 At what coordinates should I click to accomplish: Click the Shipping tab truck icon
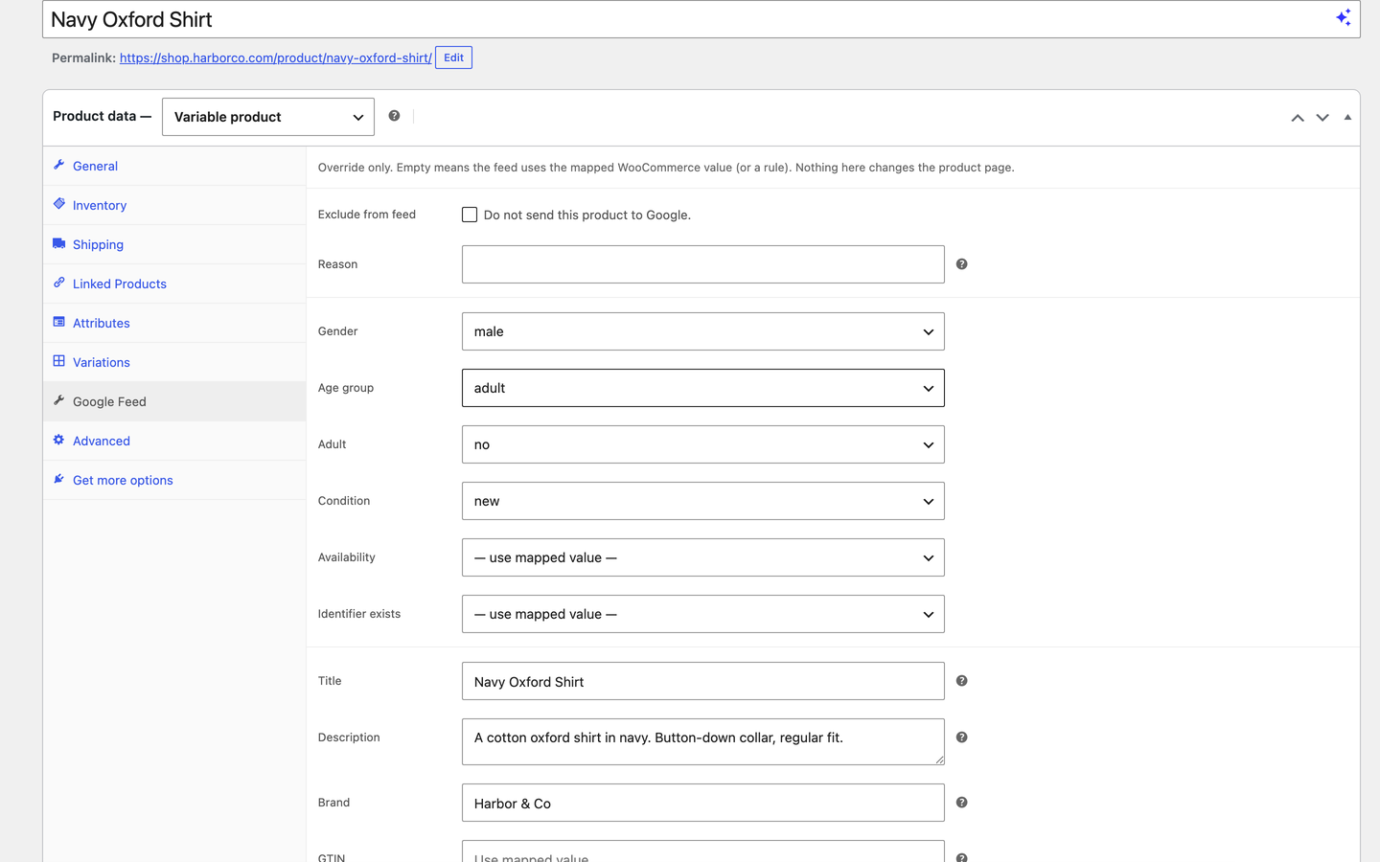[x=59, y=243]
